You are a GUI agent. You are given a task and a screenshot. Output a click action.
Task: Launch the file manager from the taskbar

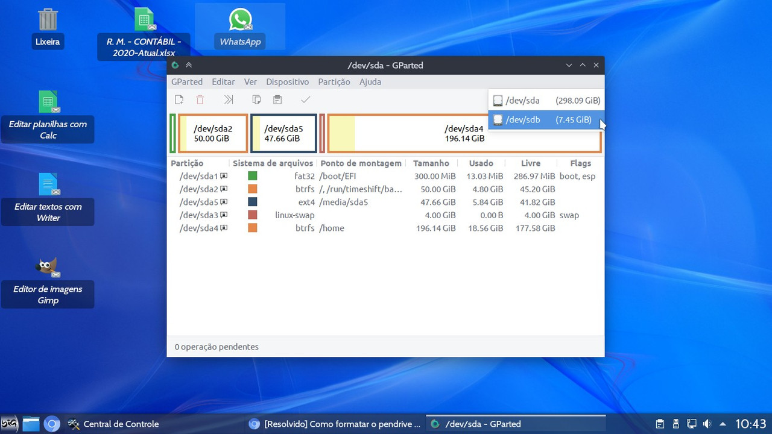pos(31,424)
